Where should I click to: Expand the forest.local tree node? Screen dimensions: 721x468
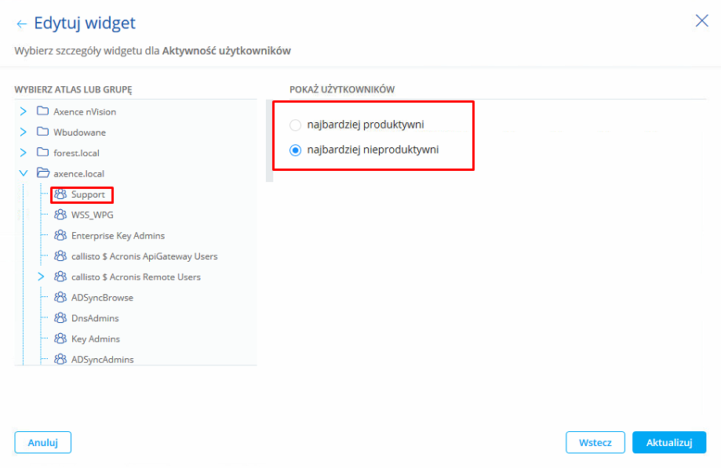(24, 153)
